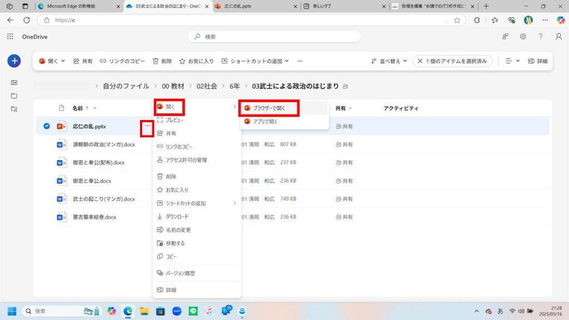This screenshot has width=569, height=320.
Task: Expand the view layout options dropdown
Action: (x=512, y=61)
